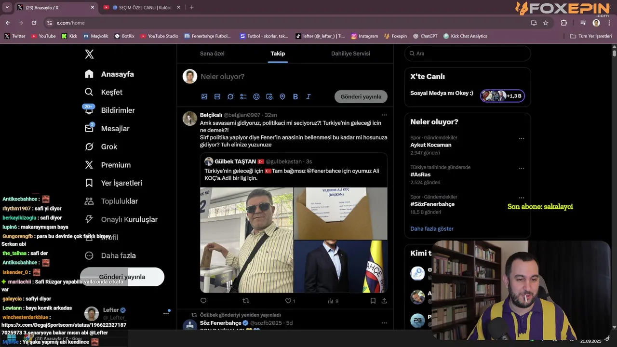Open photo of man in striped shirt
The image size is (617, 347).
pyautogui.click(x=247, y=240)
